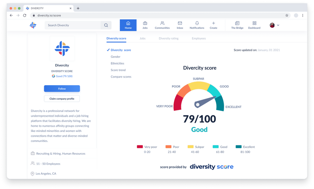Switch to the Jobs tab under header
The height and width of the screenshot is (189, 314).
[143, 39]
